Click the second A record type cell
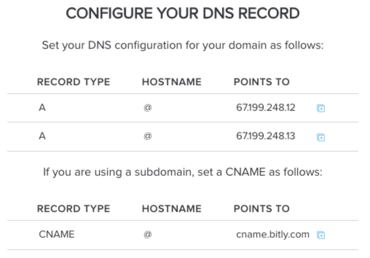370x258 pixels. [x=42, y=136]
